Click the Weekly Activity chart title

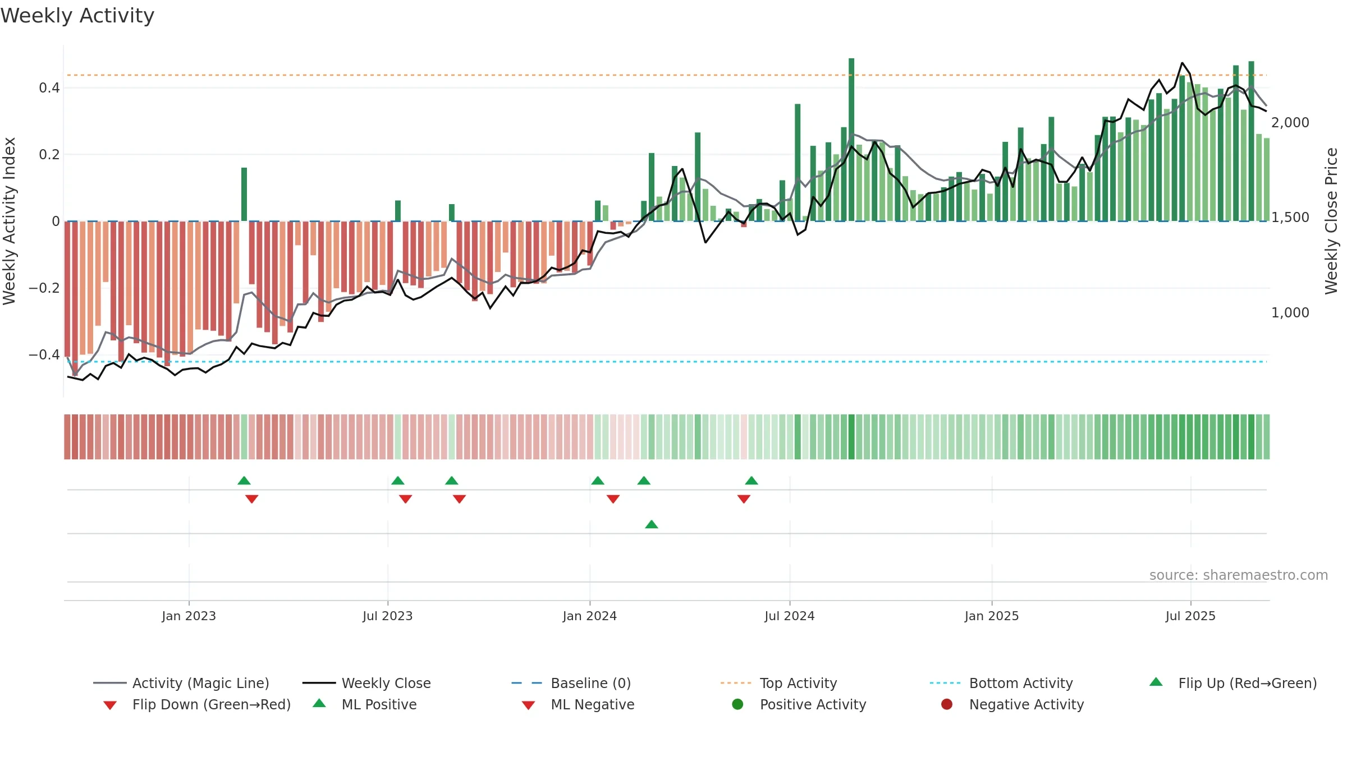point(77,16)
